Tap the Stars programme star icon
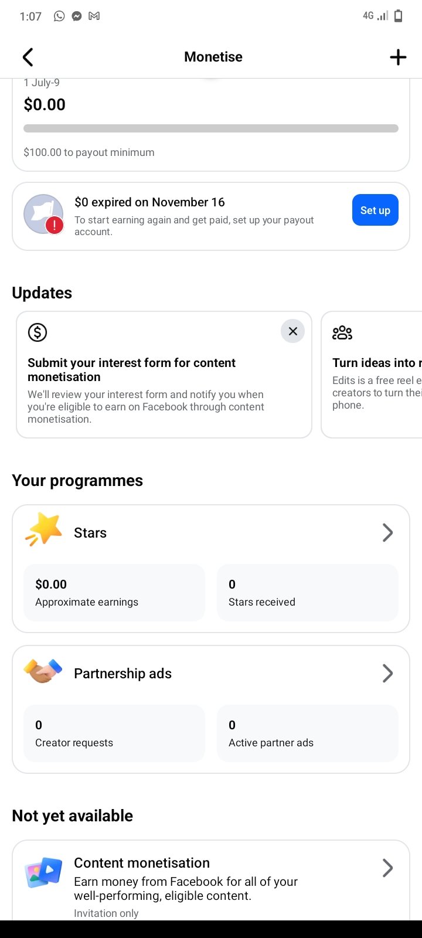The height and width of the screenshot is (938, 422). click(44, 529)
